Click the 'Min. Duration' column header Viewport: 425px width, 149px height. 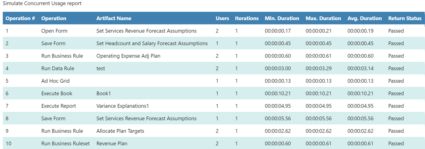(x=282, y=18)
